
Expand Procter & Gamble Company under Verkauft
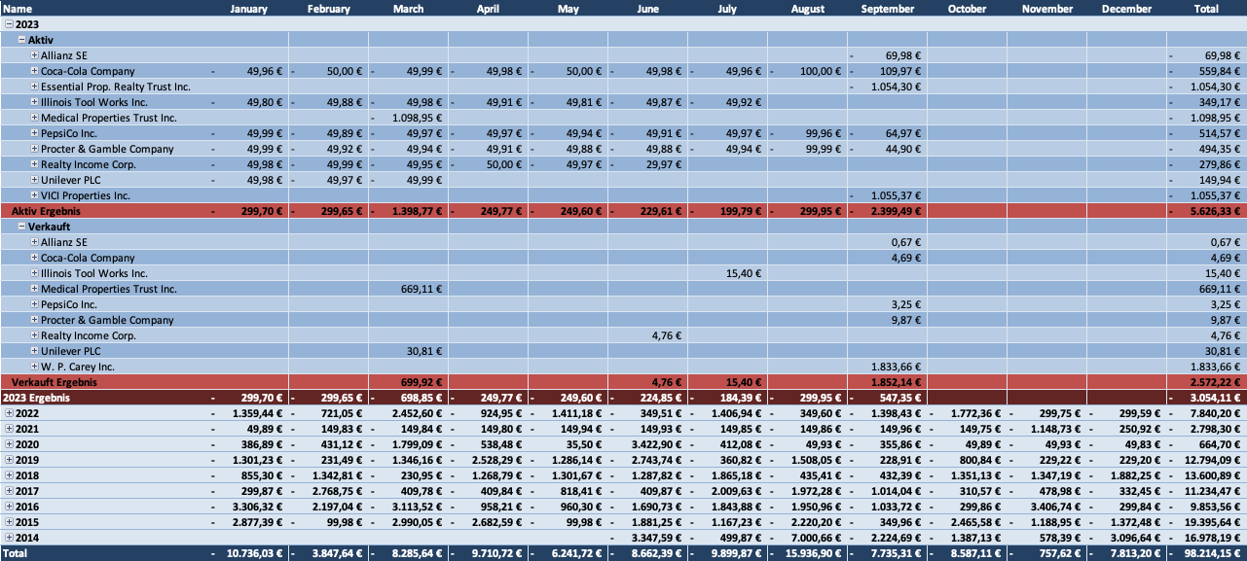[x=34, y=320]
